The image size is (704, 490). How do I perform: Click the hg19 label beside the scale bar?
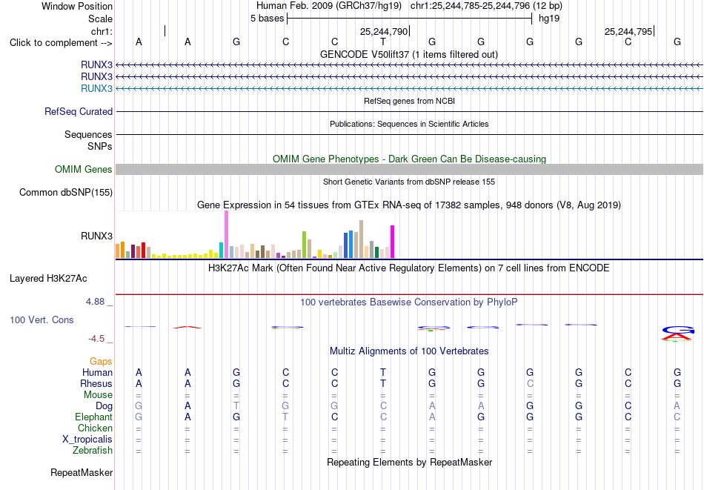click(x=549, y=19)
